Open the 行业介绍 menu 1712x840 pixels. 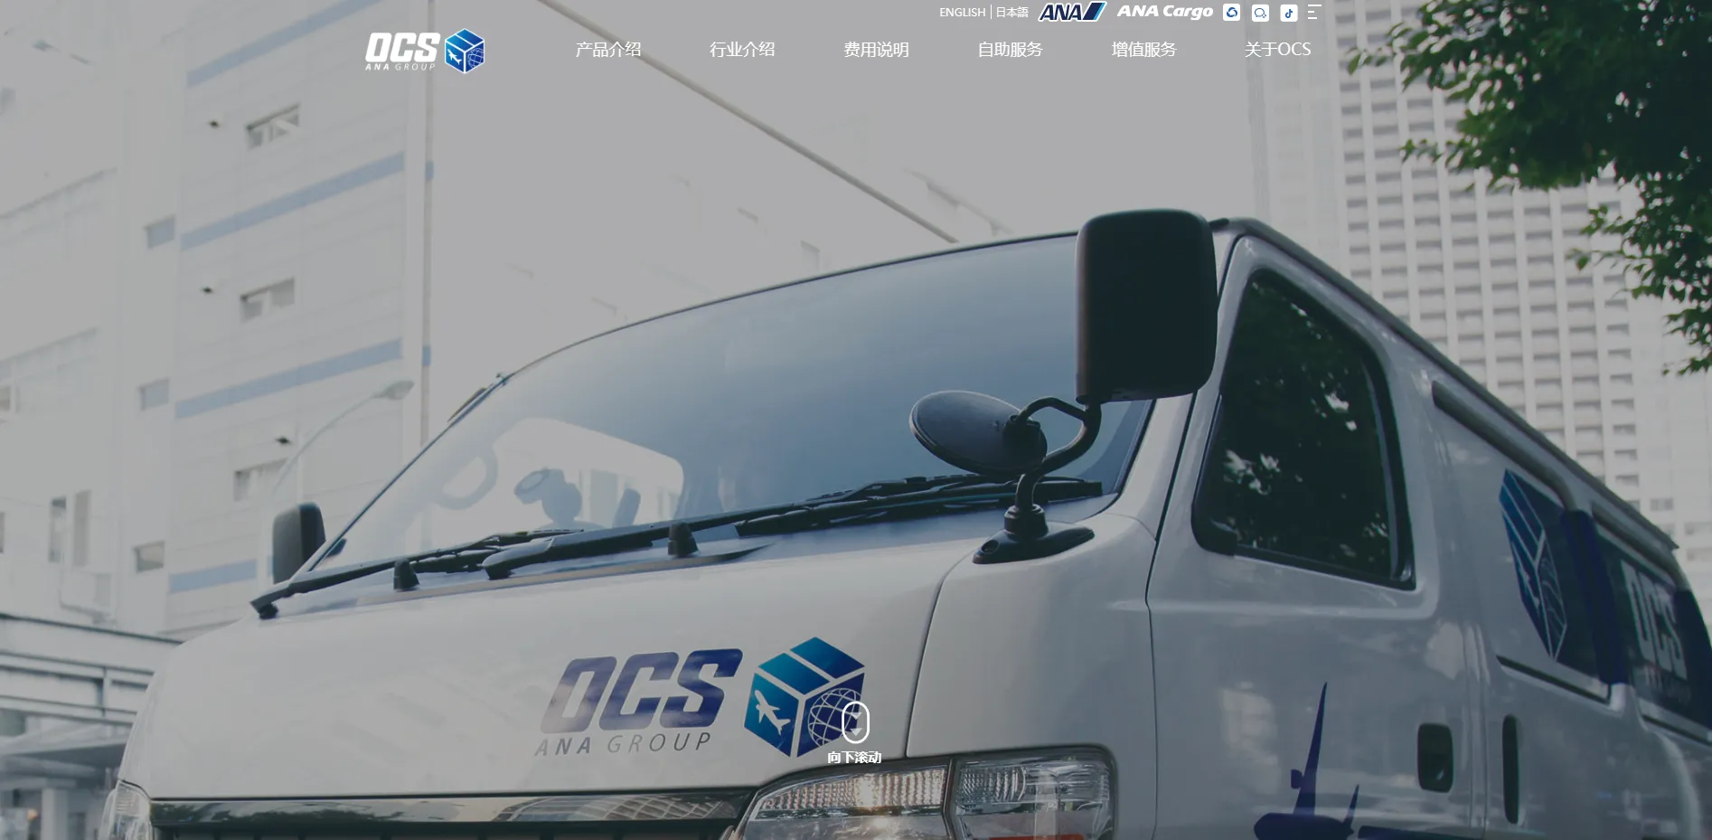[742, 50]
